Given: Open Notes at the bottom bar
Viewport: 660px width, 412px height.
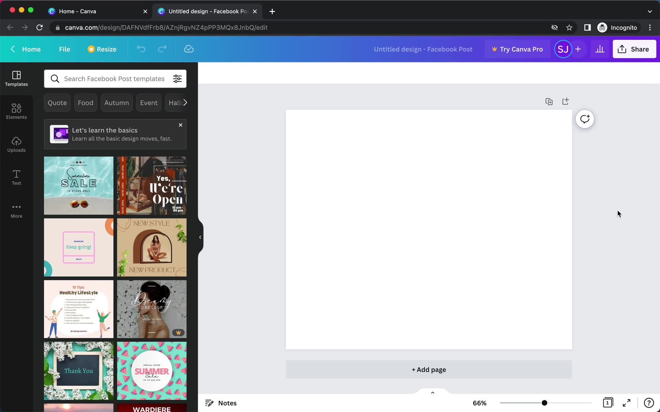Looking at the screenshot, I should click(221, 403).
